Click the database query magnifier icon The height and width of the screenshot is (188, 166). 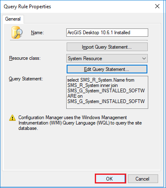tap(17, 33)
